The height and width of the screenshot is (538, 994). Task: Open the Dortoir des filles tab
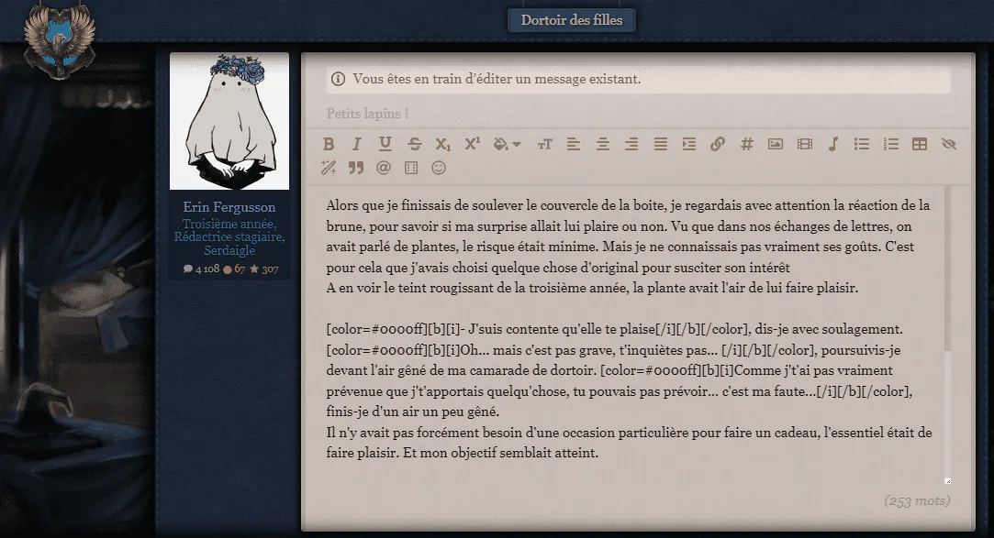point(572,20)
